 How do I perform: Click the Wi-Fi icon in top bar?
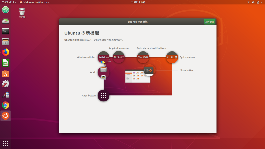coord(248,2)
